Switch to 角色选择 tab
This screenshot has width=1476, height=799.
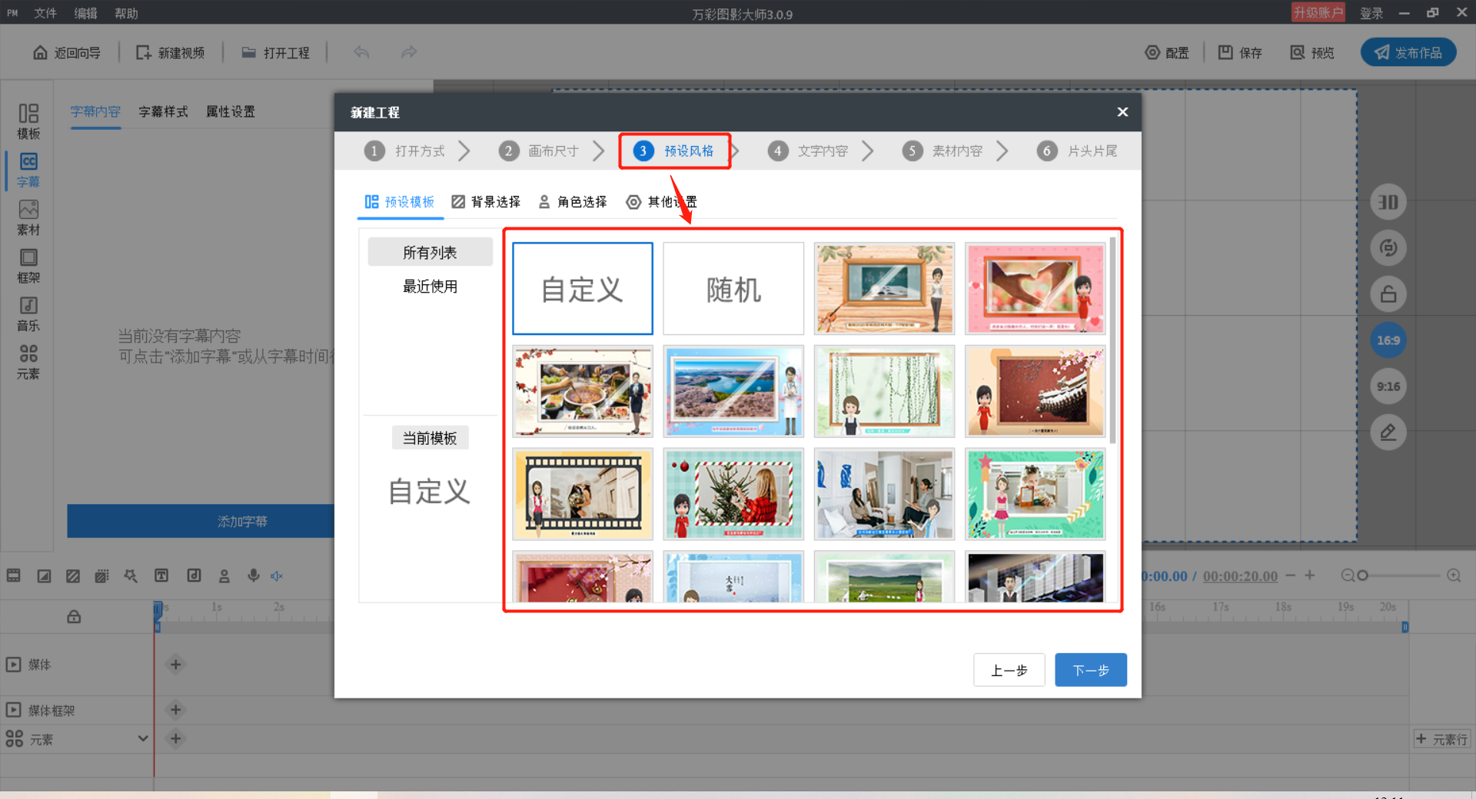tap(573, 201)
